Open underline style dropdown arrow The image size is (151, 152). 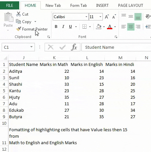tap(76, 27)
